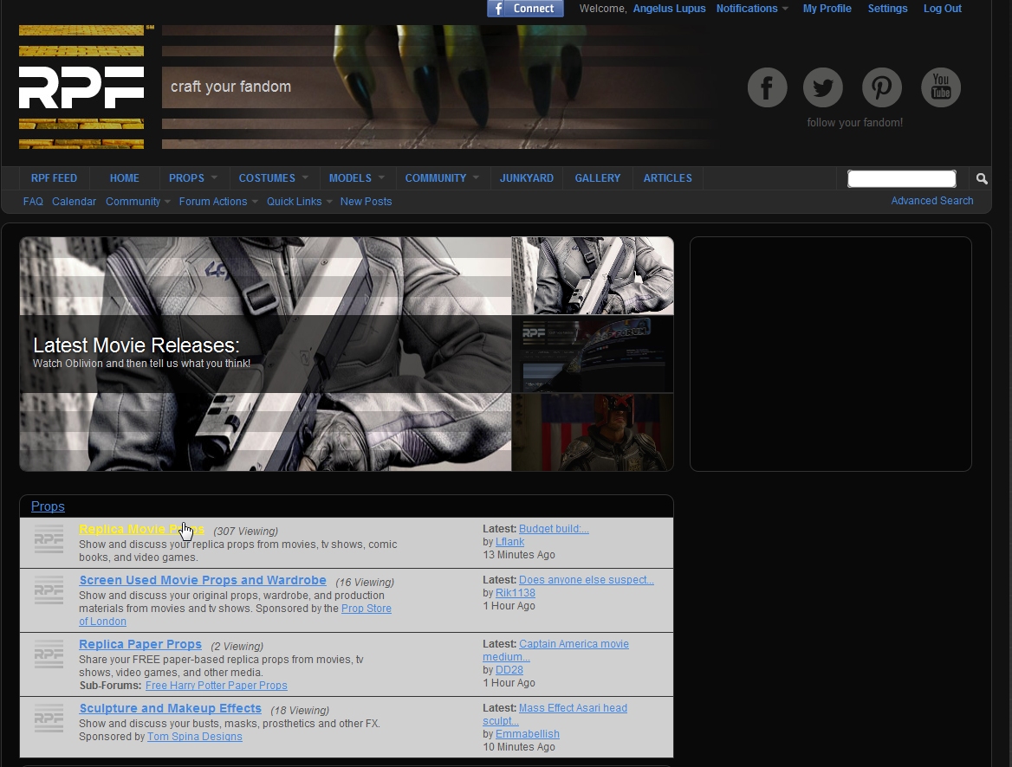Open user Rik1138's profile
The image size is (1012, 767).
pyautogui.click(x=515, y=592)
